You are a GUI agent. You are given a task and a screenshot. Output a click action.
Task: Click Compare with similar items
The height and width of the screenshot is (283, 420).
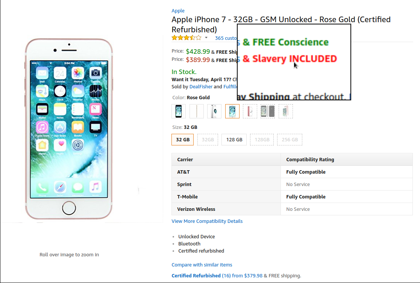[202, 265]
